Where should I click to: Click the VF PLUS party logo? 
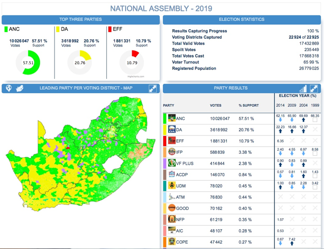tap(172, 163)
